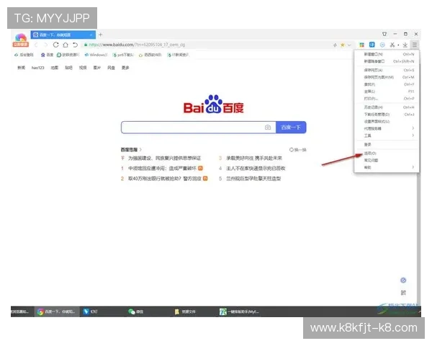Expand the 工具 submenu
The image size is (432, 346).
pyautogui.click(x=387, y=136)
